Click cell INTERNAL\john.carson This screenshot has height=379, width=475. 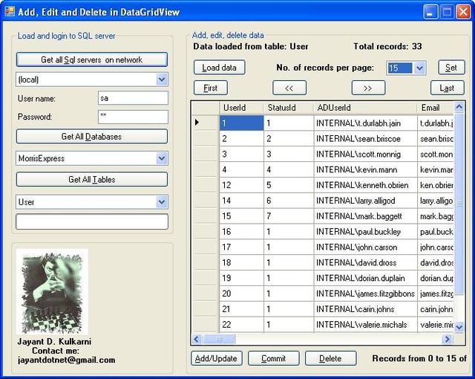pos(365,247)
